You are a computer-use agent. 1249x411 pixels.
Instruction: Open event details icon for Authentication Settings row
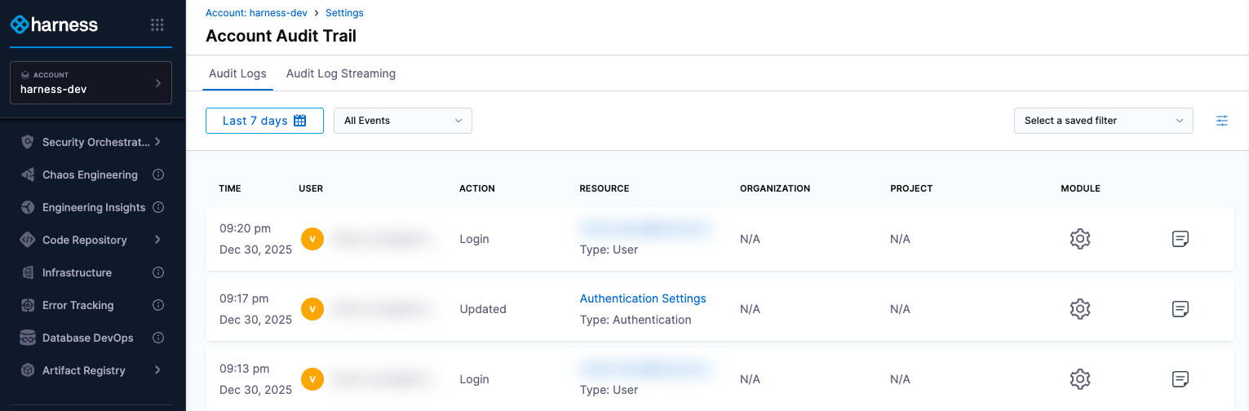click(1180, 309)
